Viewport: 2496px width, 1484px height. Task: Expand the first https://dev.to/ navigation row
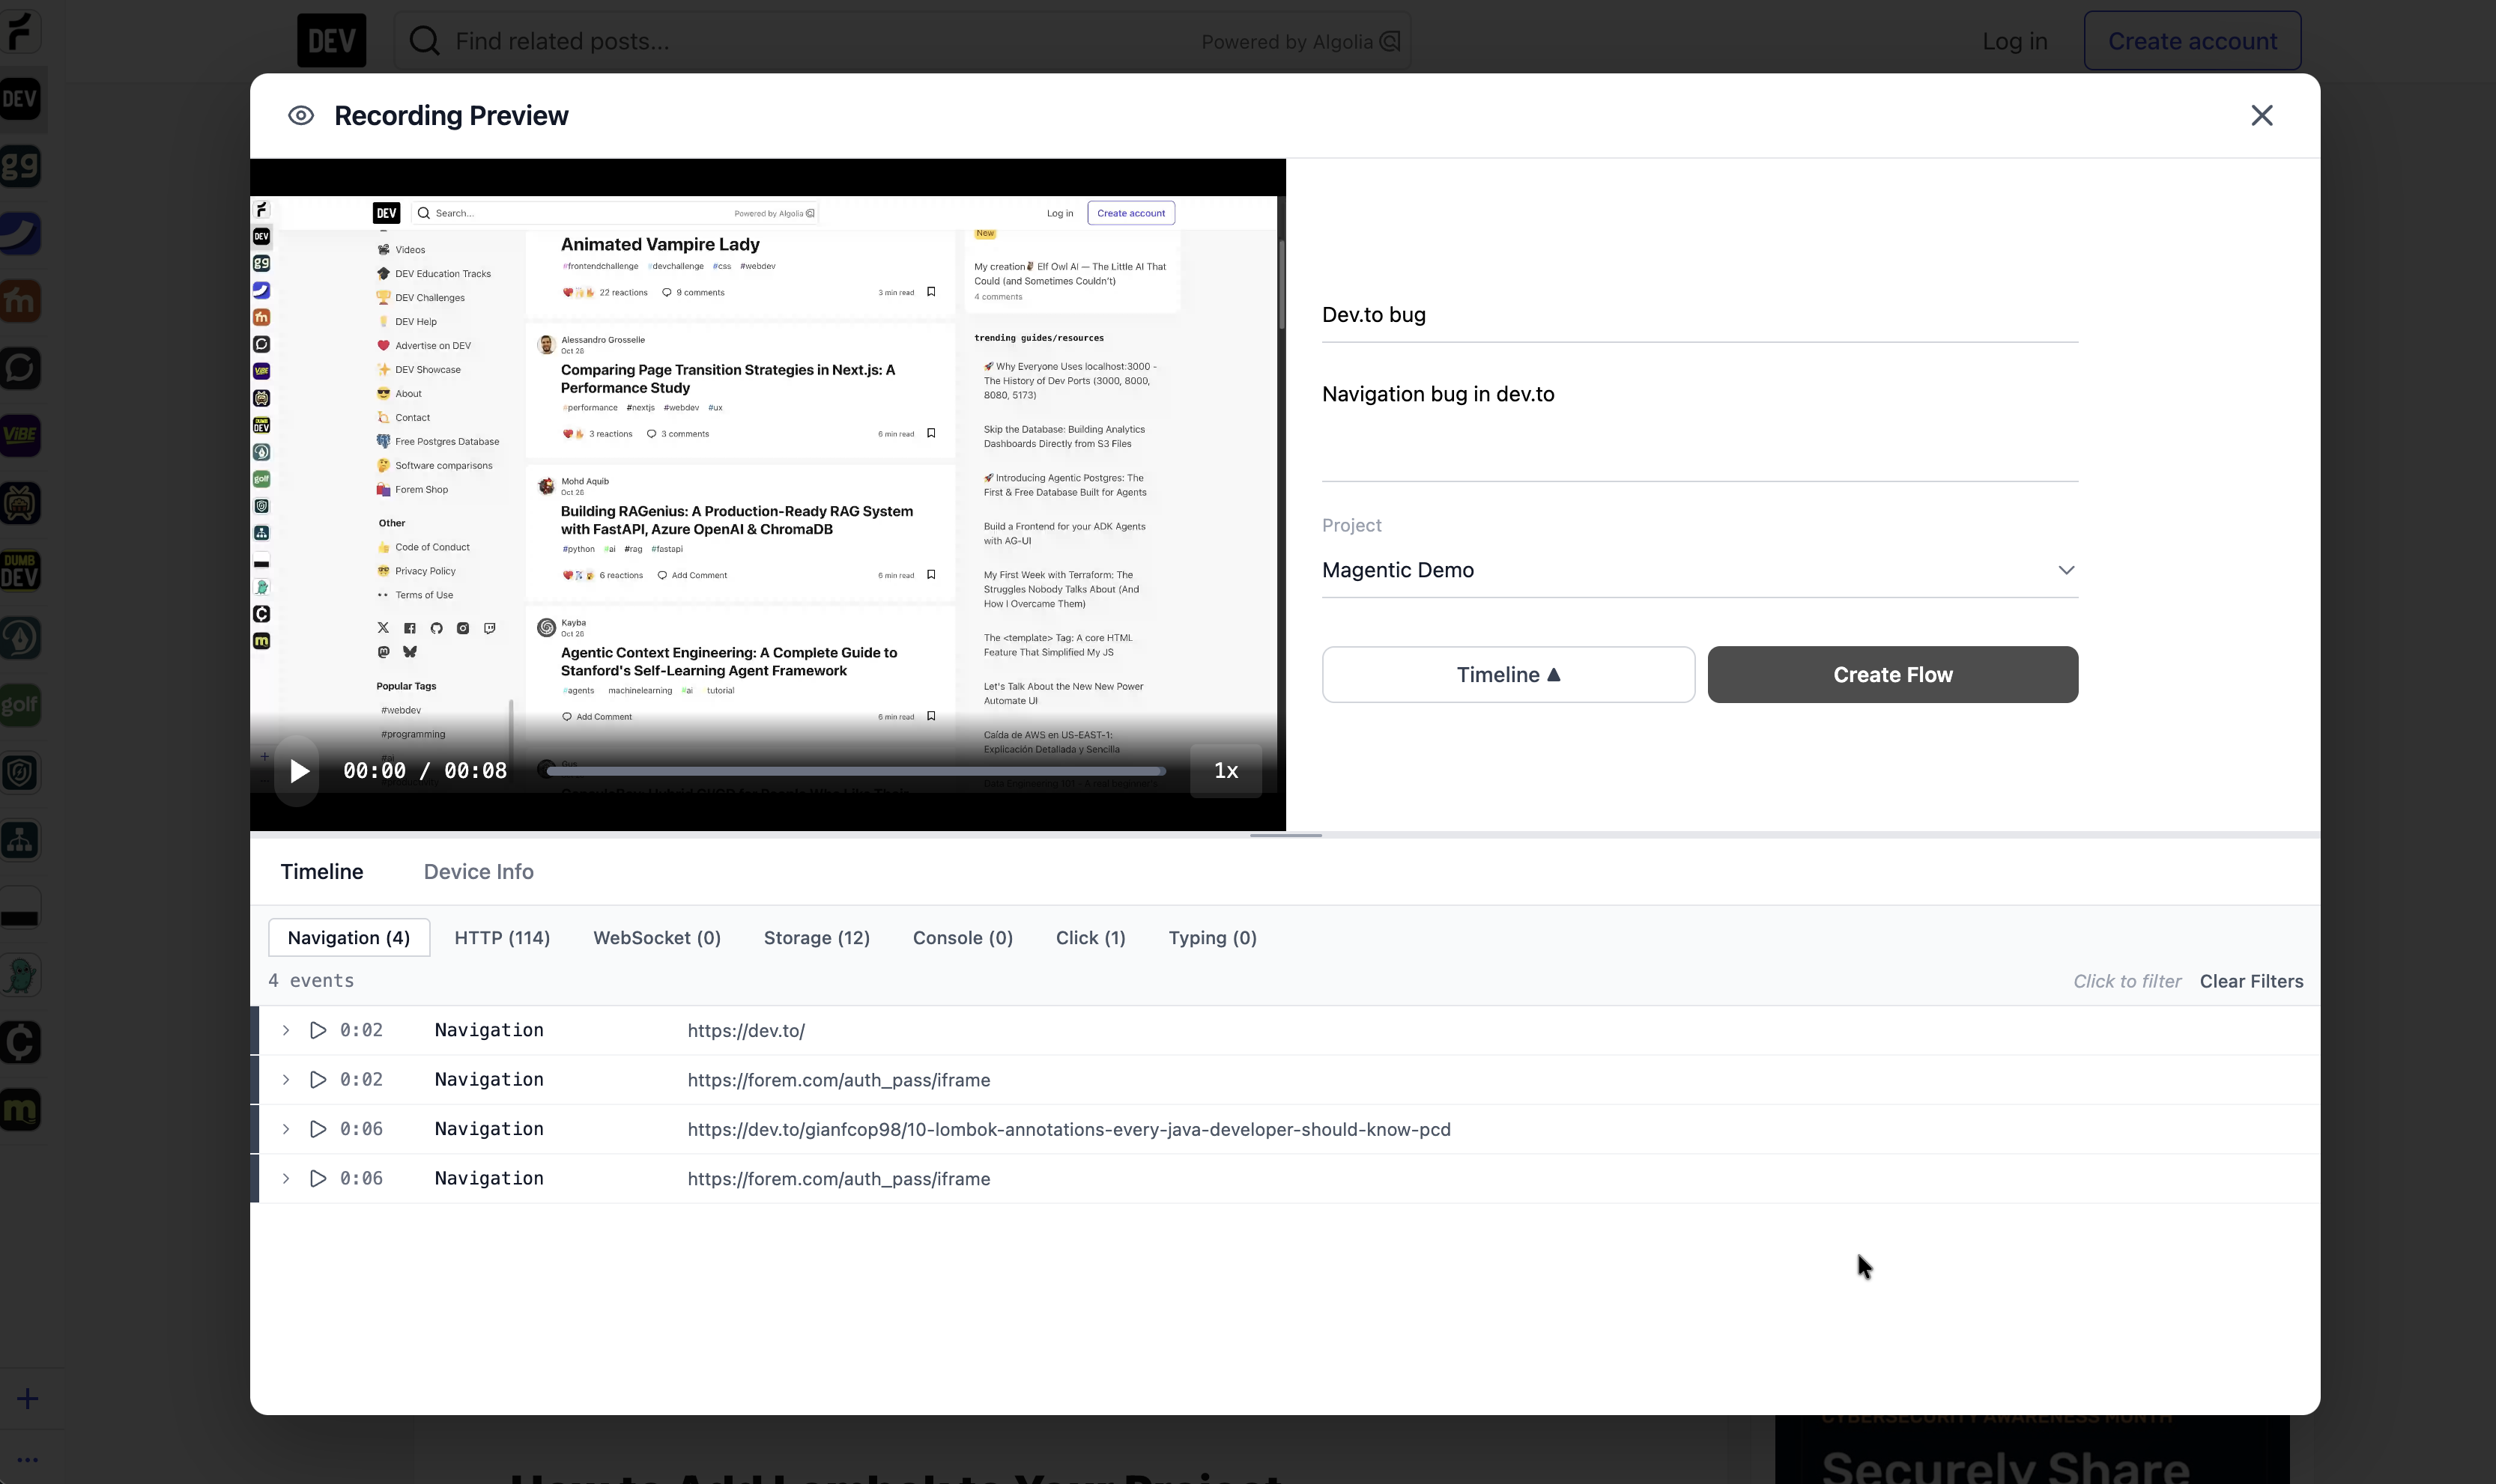286,1031
